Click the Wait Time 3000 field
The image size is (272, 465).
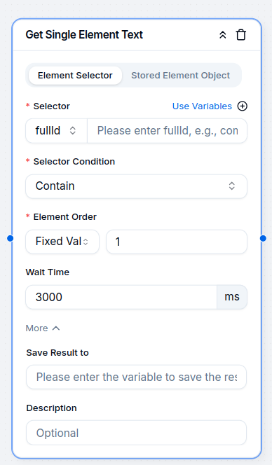pos(121,297)
